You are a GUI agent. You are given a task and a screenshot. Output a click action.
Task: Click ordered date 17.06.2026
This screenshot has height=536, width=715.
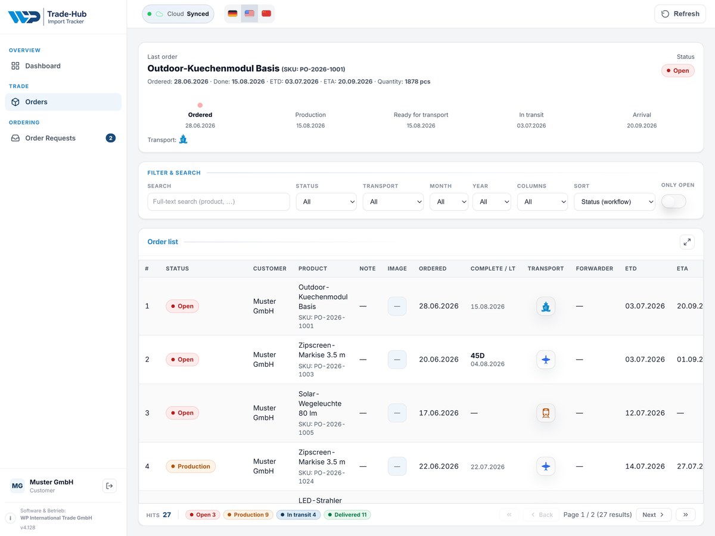[x=439, y=413]
